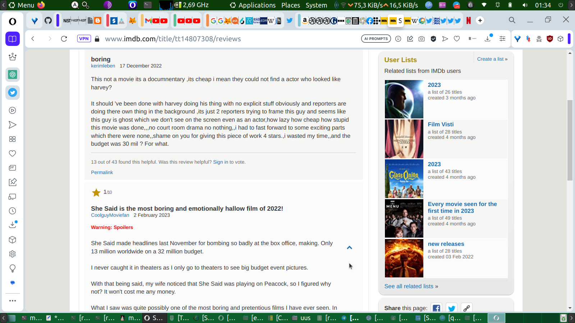The width and height of the screenshot is (575, 323).
Task: Reload the IMDb reviews page
Action: 64,39
